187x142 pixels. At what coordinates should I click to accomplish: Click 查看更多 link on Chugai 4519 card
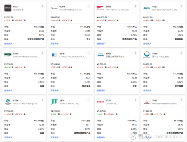(54, 91)
